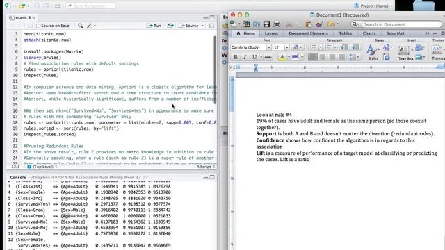This screenshot has height=250, width=445.
Task: Toggle bold formatting
Action: pyautogui.click(x=235, y=57)
